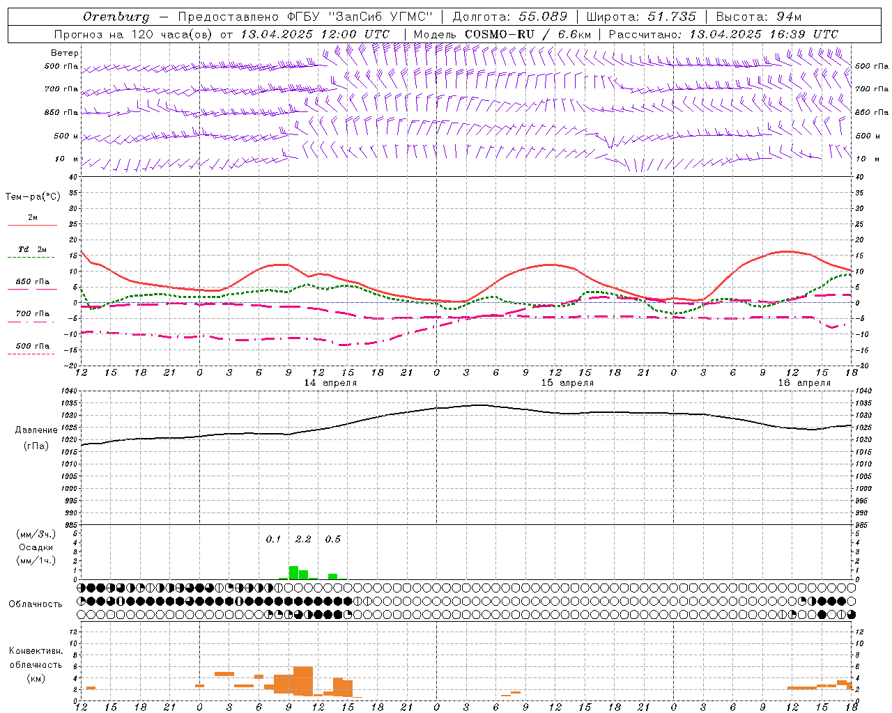This screenshot has height=713, width=892.
Task: Select the 'COSMO-RU / 6.6км' model label
Action: pos(528,34)
